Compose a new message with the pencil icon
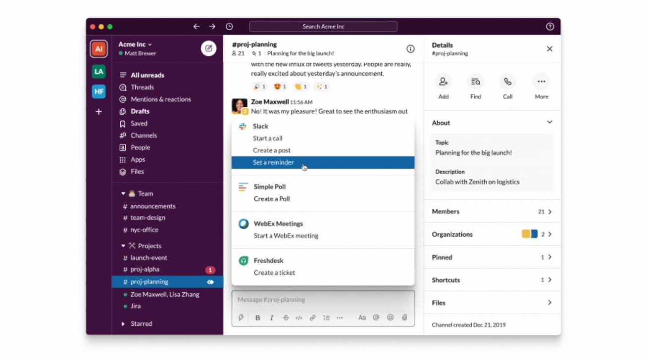 tap(208, 48)
